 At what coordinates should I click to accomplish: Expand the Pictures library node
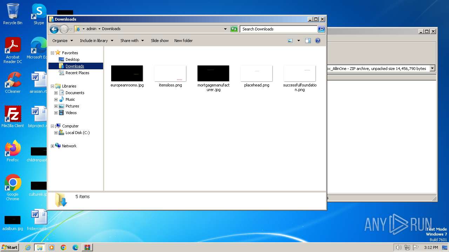[x=56, y=106]
